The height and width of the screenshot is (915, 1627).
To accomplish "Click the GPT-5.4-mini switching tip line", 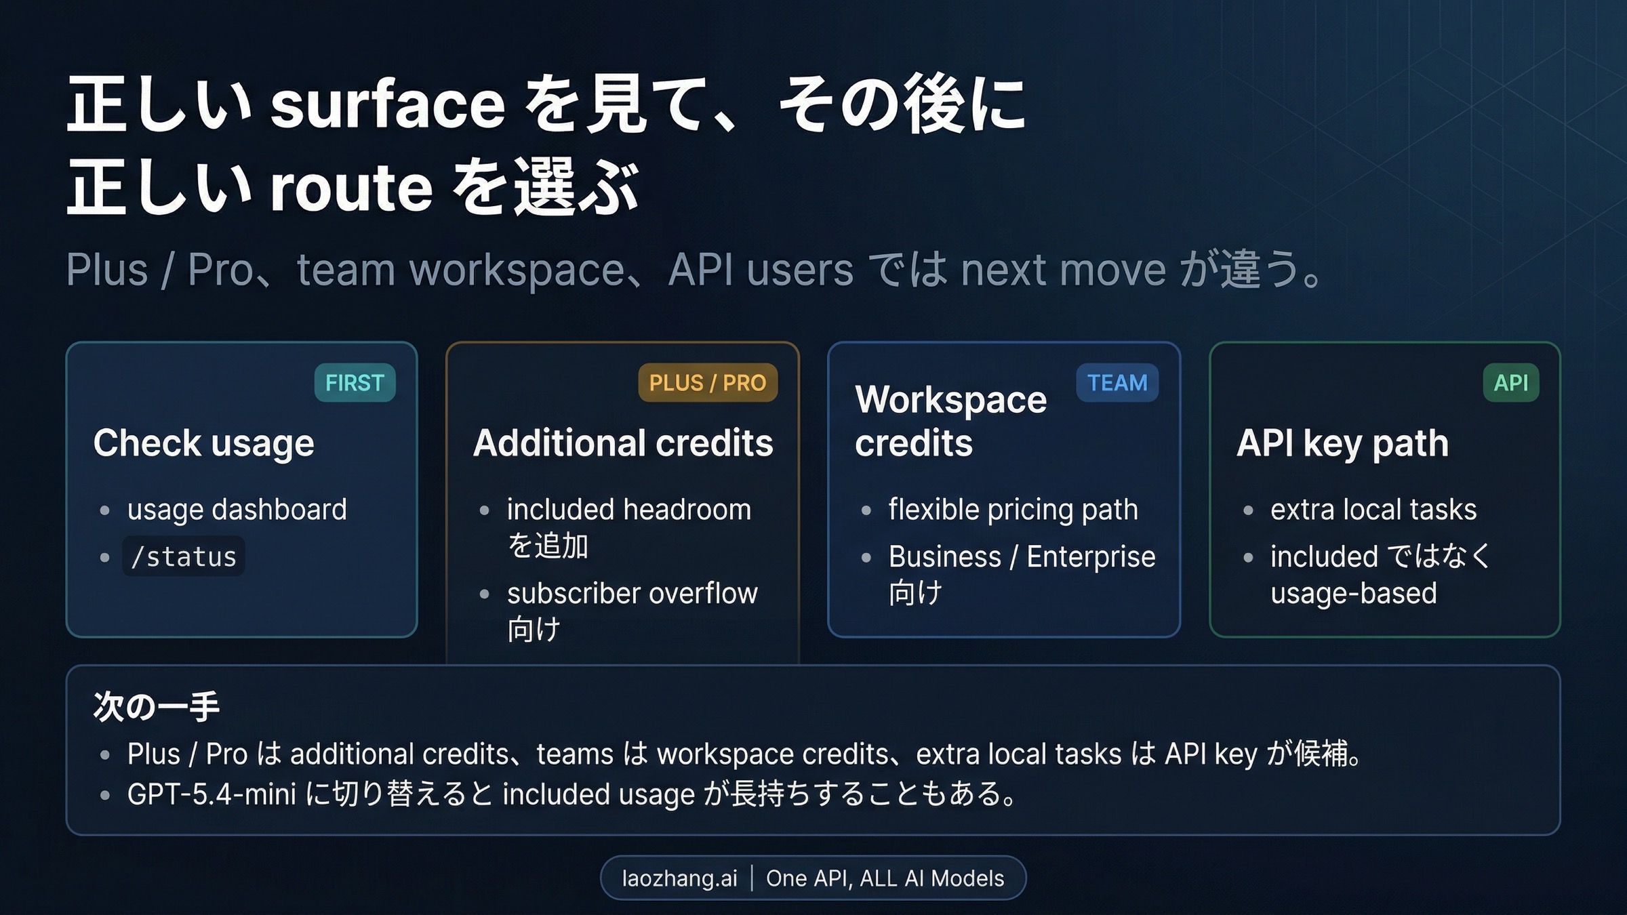I will point(569,795).
